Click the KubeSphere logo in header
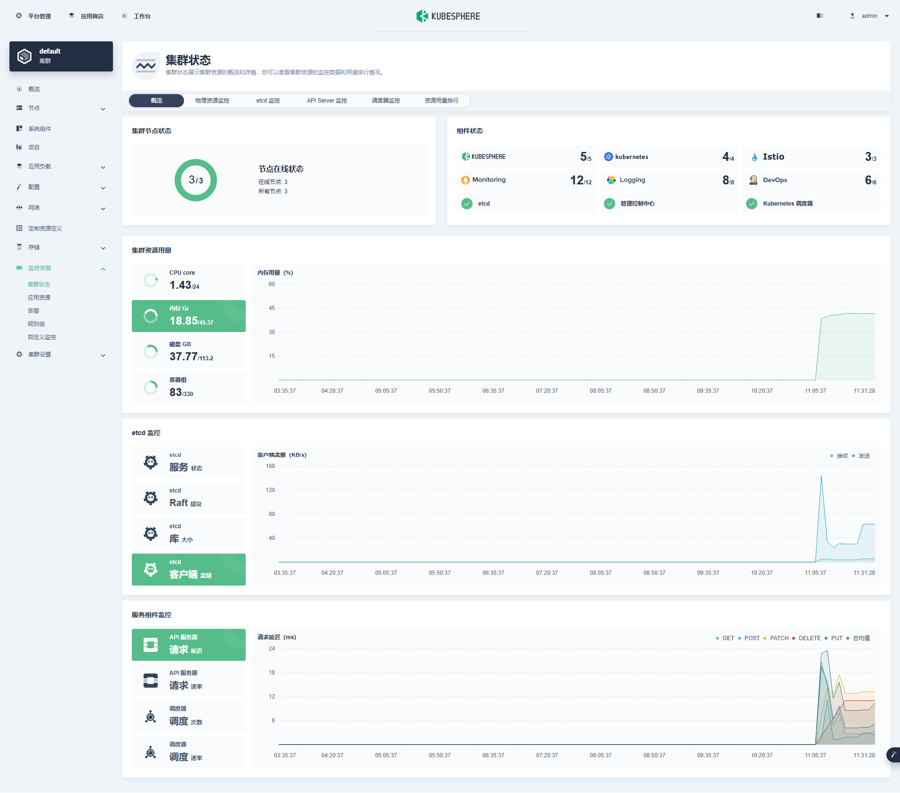Image resolution: width=900 pixels, height=793 pixels. (x=448, y=16)
